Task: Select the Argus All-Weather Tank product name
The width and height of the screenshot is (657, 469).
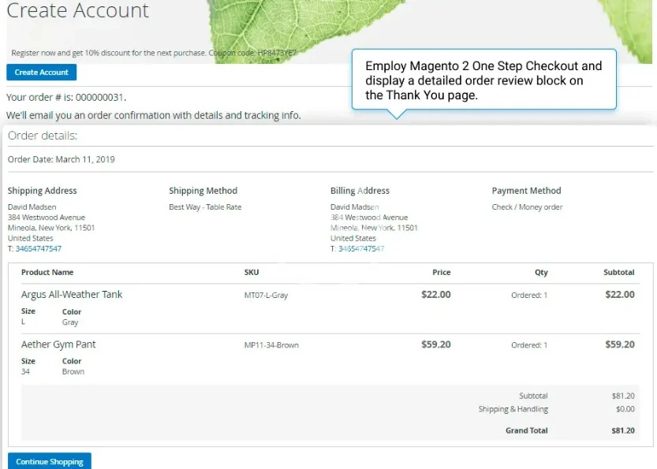Action: pos(72,295)
